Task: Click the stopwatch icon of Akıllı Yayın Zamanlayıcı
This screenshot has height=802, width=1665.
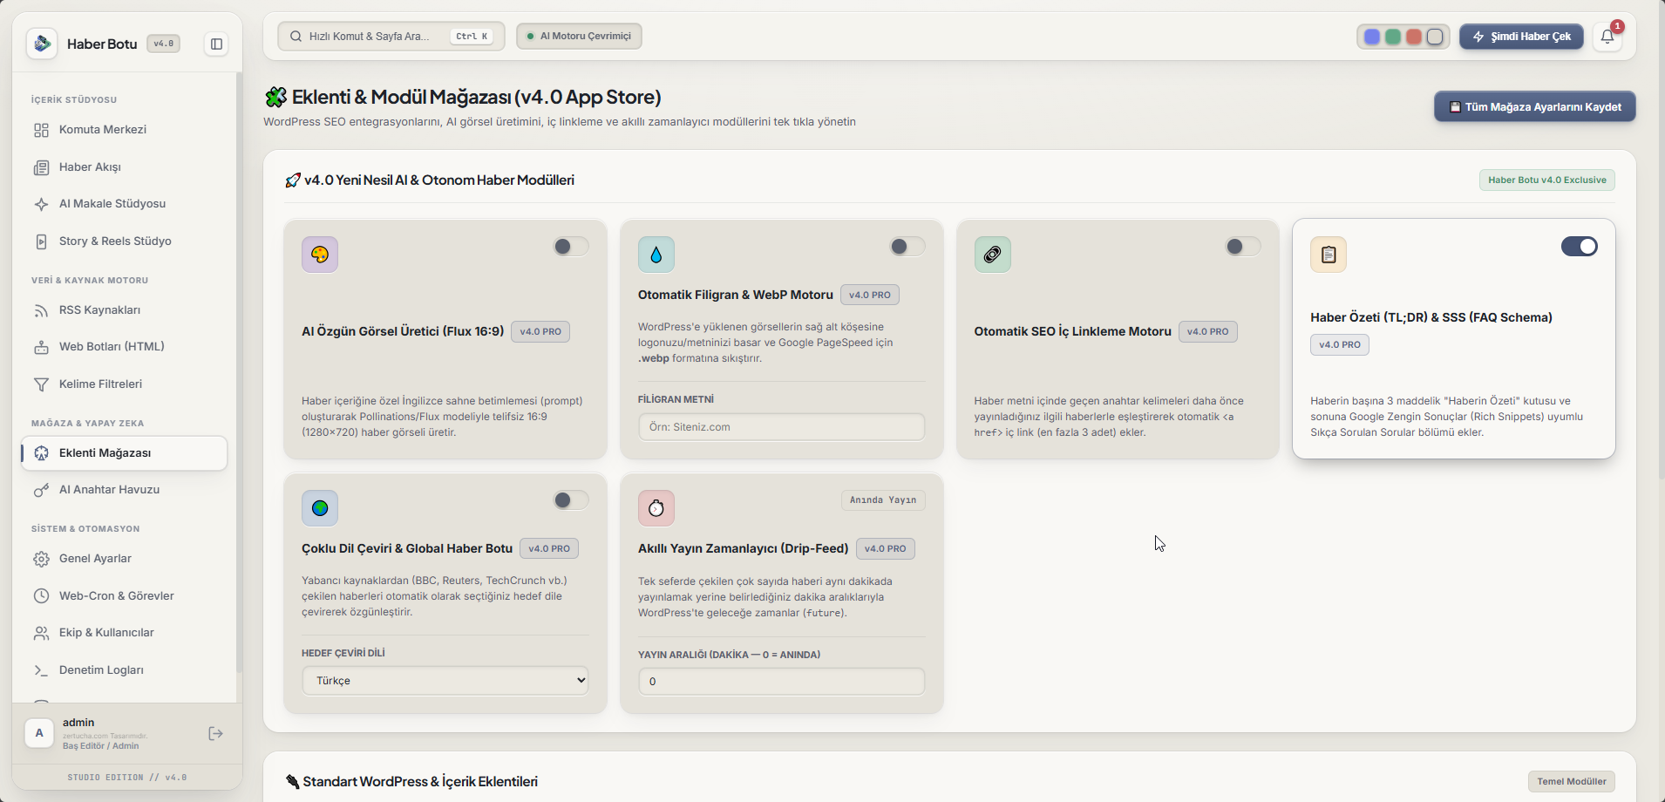Action: (656, 508)
